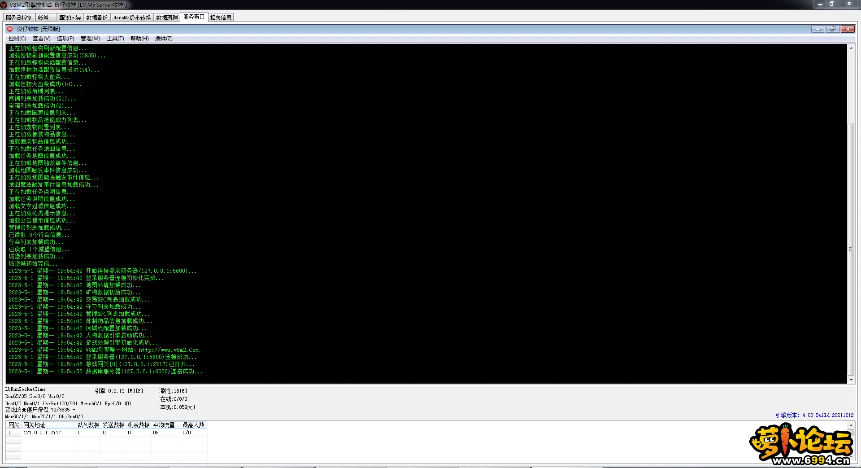The height and width of the screenshot is (468, 861).
Task: Click the red 良仔牧神 window icon
Action: (x=10, y=29)
